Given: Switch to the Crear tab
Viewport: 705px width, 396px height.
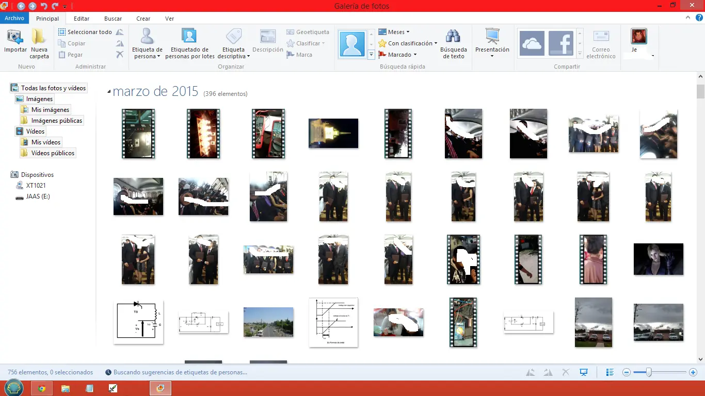Looking at the screenshot, I should [x=143, y=19].
